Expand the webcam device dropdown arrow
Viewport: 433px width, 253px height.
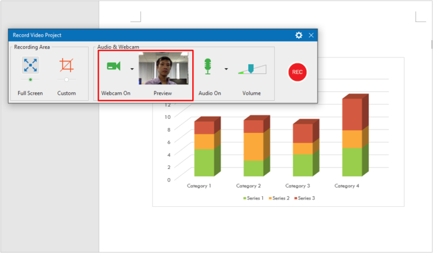pos(132,69)
